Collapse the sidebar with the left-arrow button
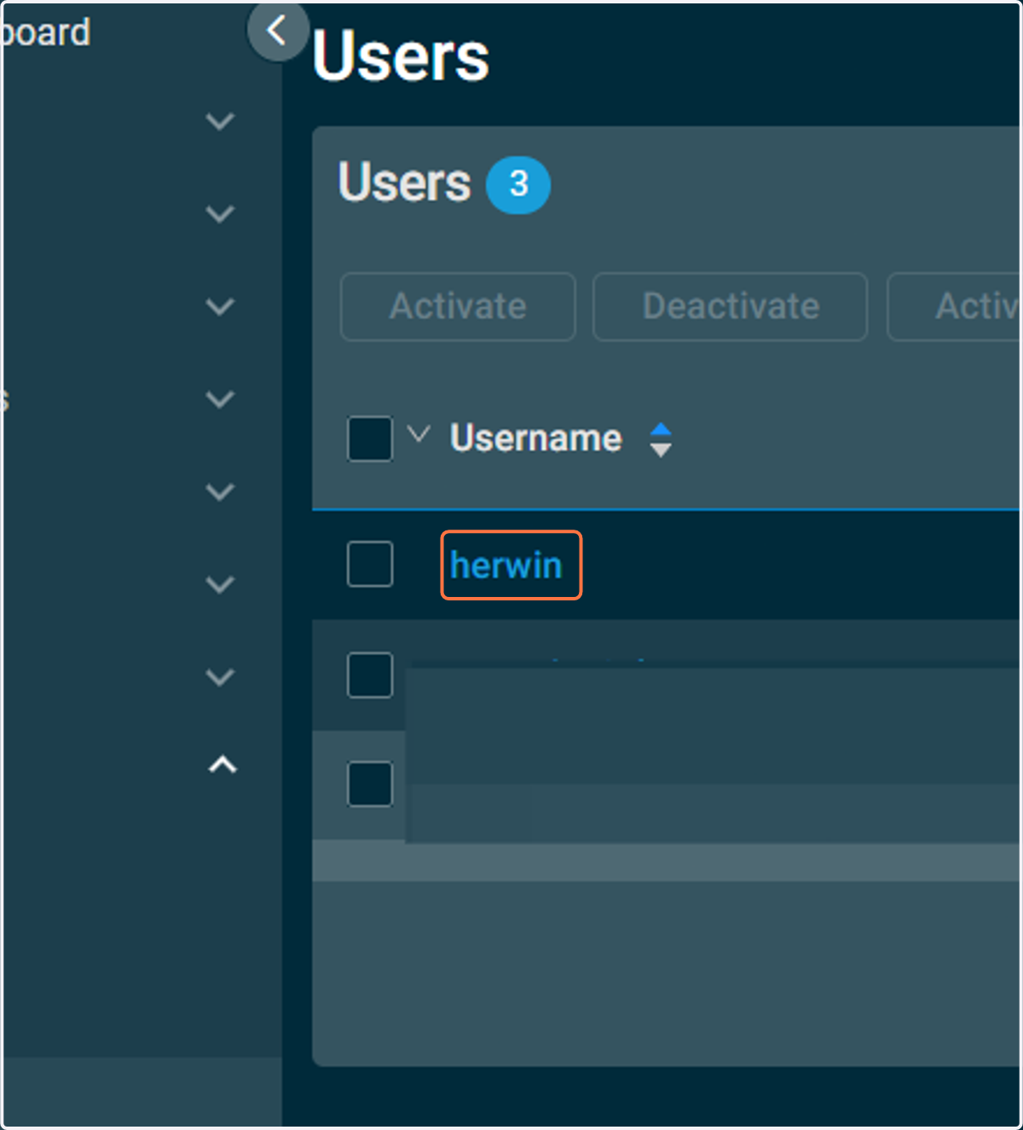Screen dimensions: 1023x1130 pyautogui.click(x=277, y=32)
